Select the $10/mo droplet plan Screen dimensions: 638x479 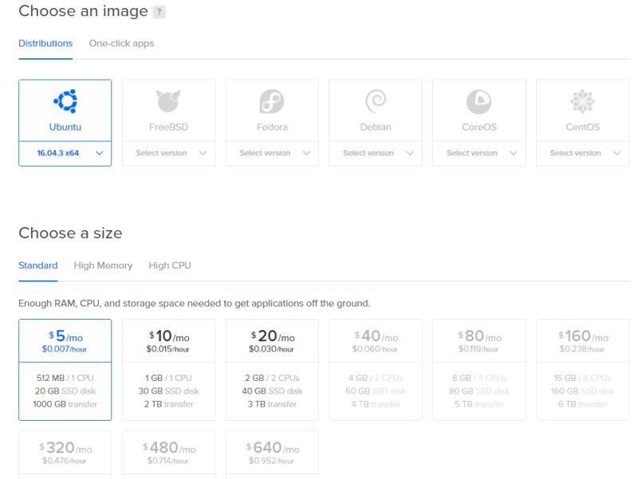pyautogui.click(x=168, y=370)
